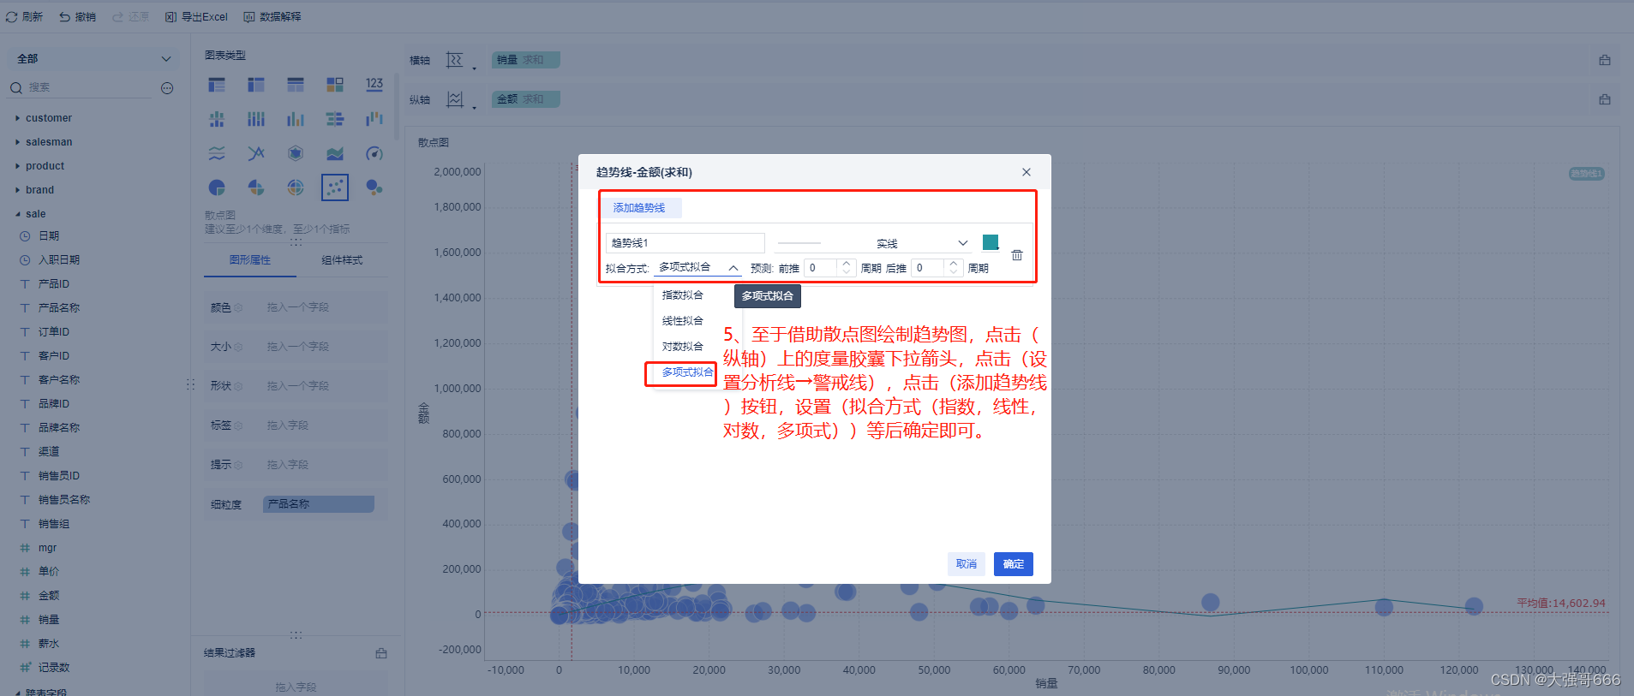
Task: Select the wavy line chart type icon
Action: (217, 153)
